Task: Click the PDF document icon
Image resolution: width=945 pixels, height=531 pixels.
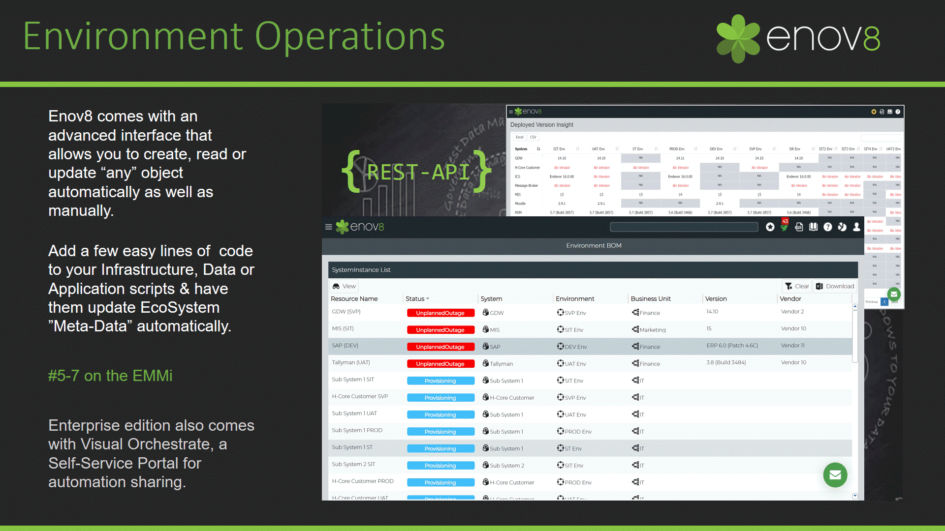Action: [x=799, y=227]
